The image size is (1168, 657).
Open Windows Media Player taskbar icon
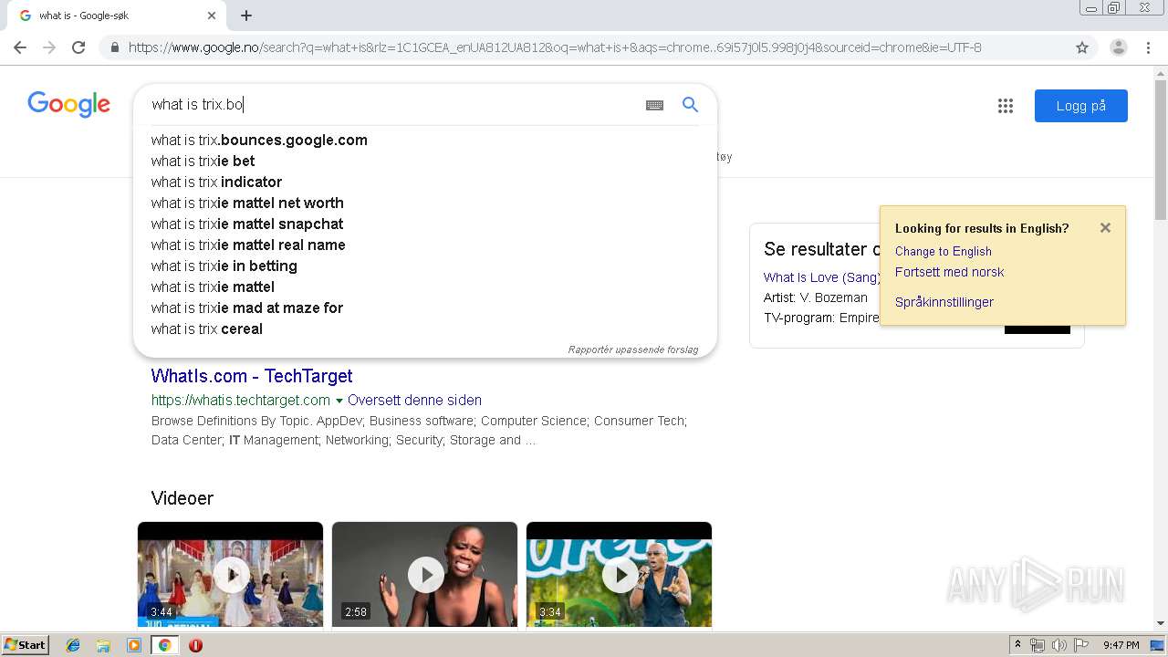click(134, 645)
